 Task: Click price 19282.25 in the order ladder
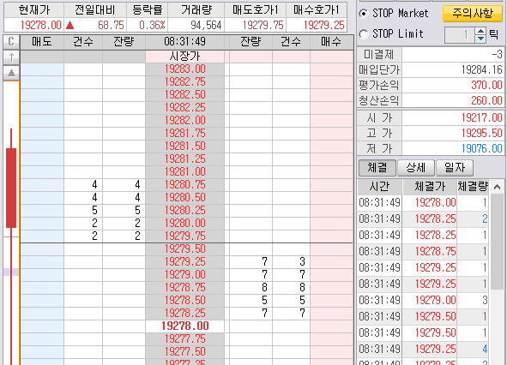pyautogui.click(x=184, y=108)
